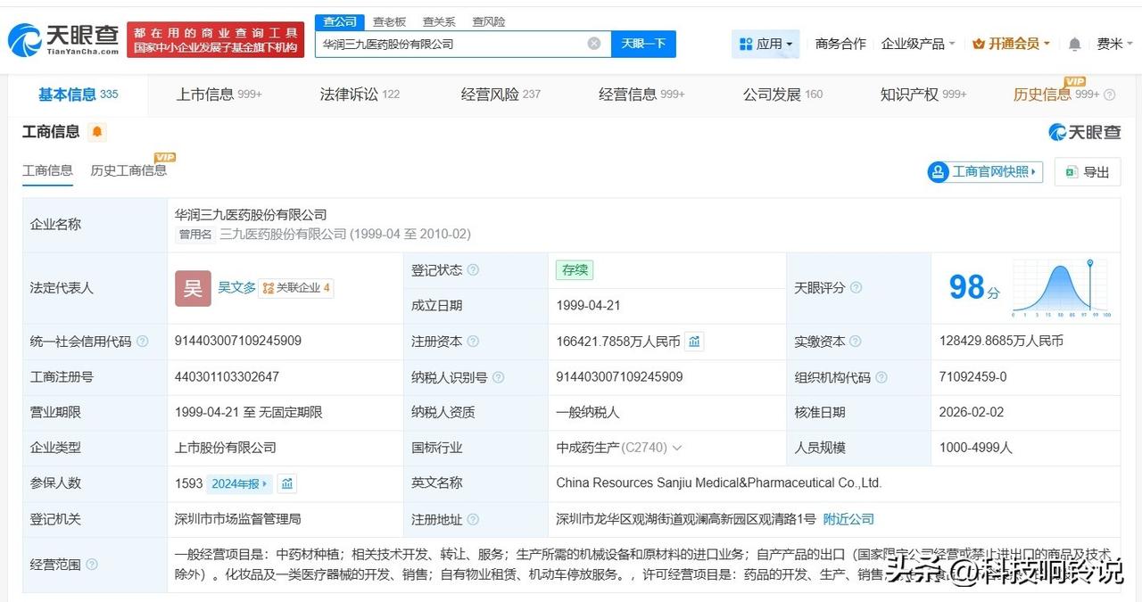Open the 2024年报 annual report tag
1142x602 pixels.
pyautogui.click(x=239, y=483)
